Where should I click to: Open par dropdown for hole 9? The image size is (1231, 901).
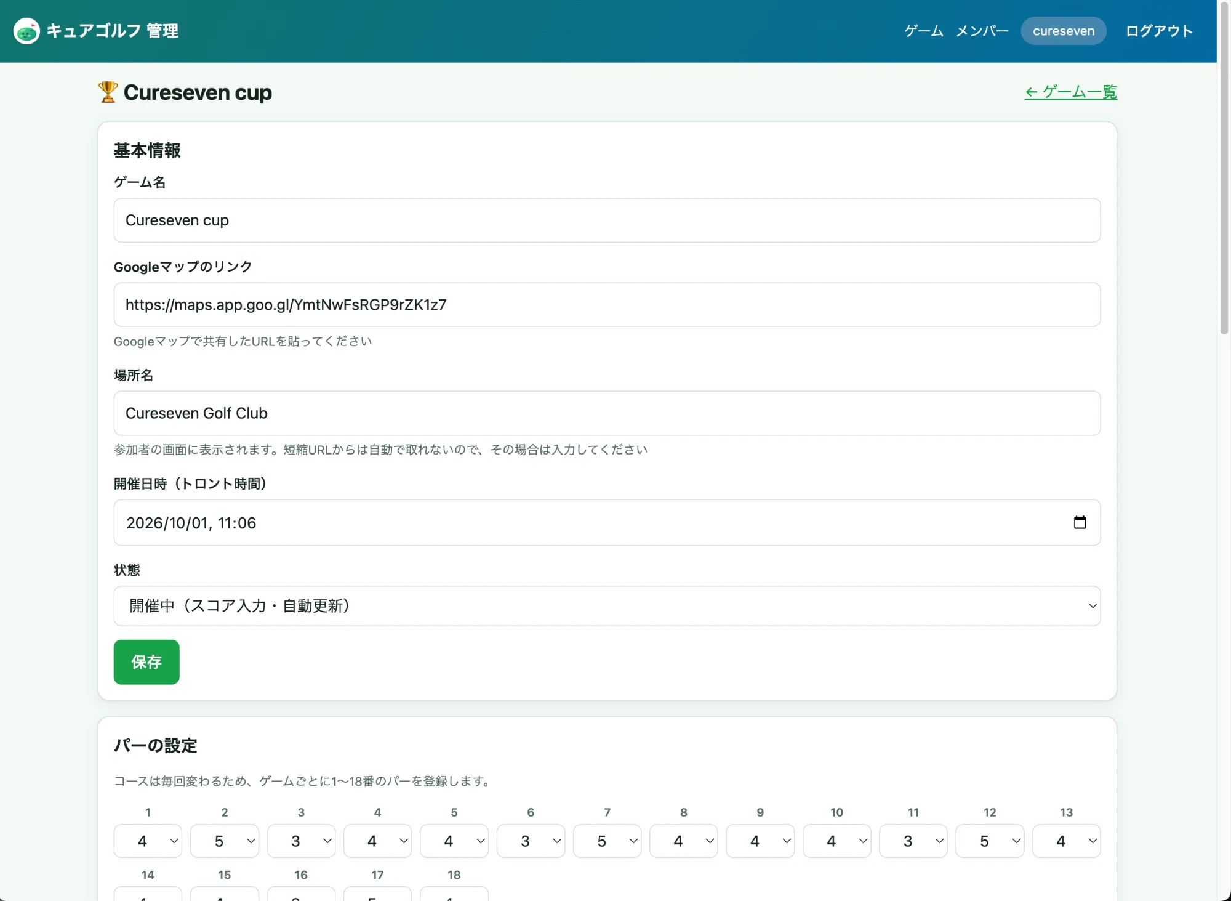pyautogui.click(x=760, y=841)
